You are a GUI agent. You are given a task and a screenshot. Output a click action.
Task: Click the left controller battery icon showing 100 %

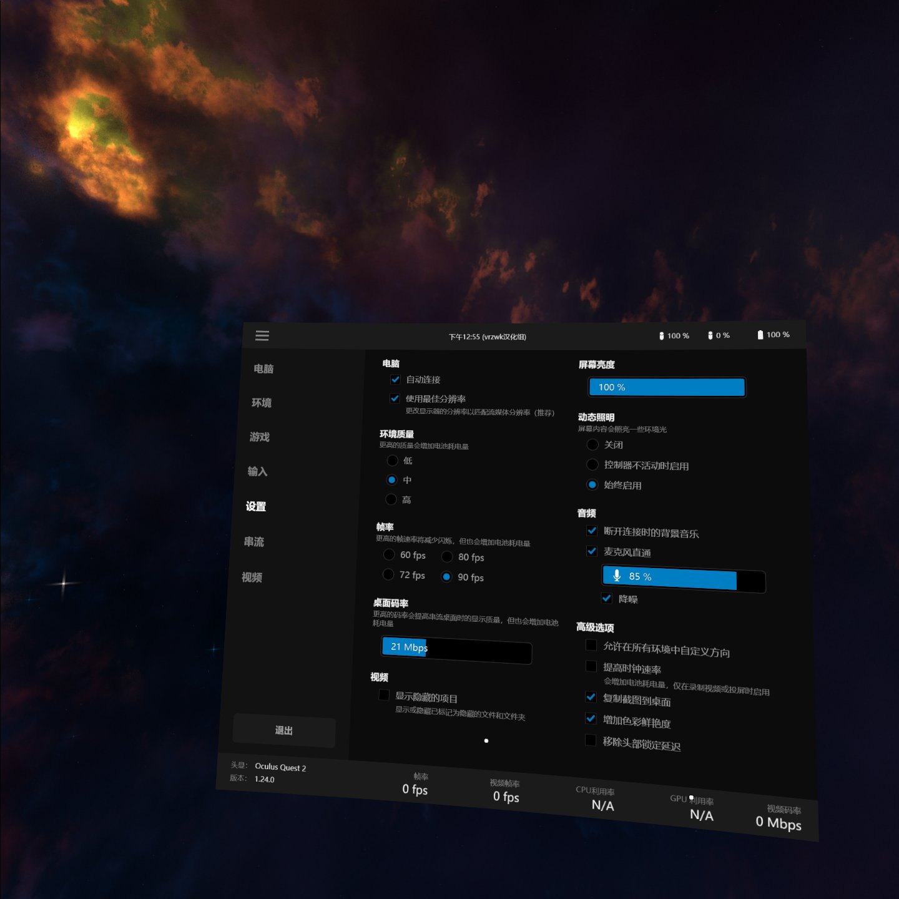point(662,336)
